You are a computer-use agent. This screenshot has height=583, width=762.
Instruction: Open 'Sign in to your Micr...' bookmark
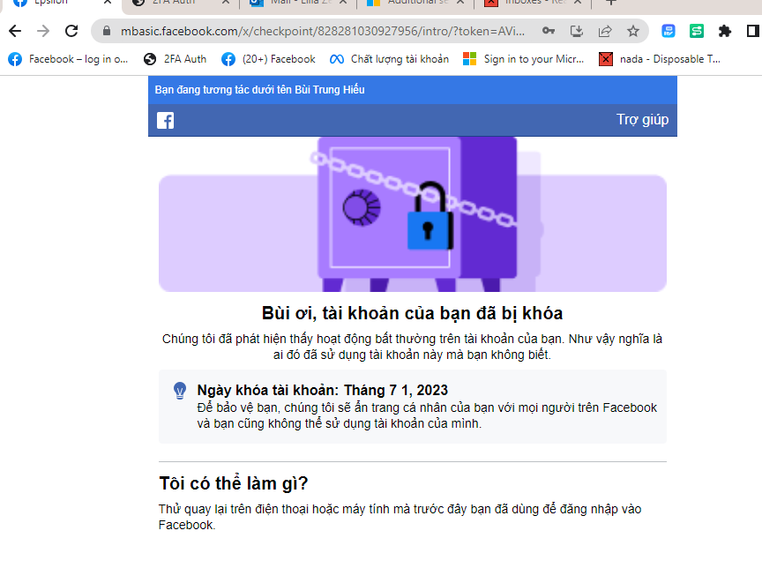[523, 59]
